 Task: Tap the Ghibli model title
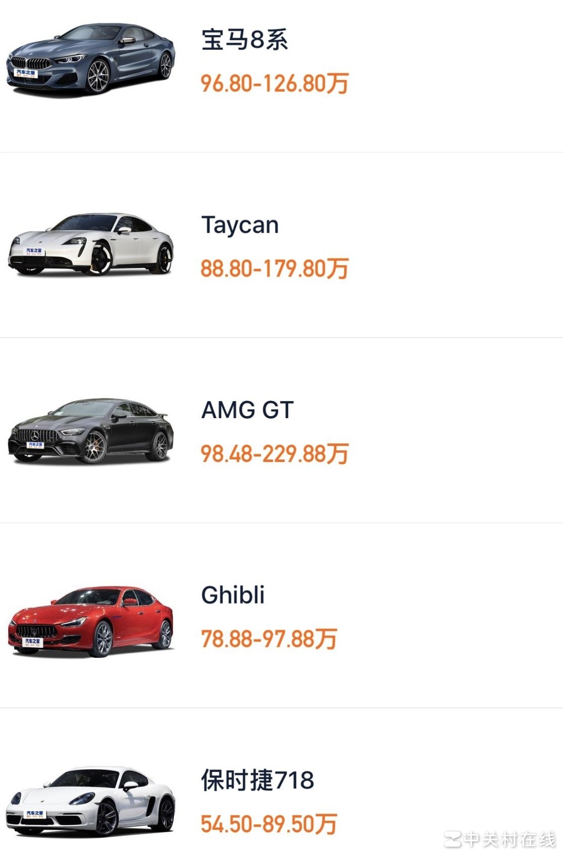click(233, 595)
